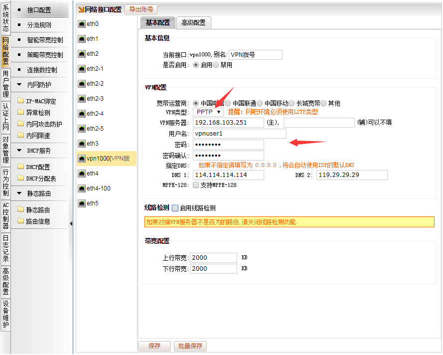Viewport: 443px width, 355px height.
Task: Click the 导出账号 button
Action: coord(142,9)
